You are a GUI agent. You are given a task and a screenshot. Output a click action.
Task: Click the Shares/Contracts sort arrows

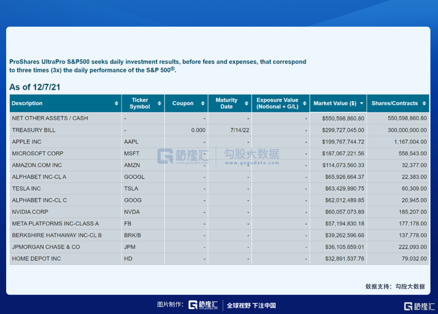[x=424, y=104]
